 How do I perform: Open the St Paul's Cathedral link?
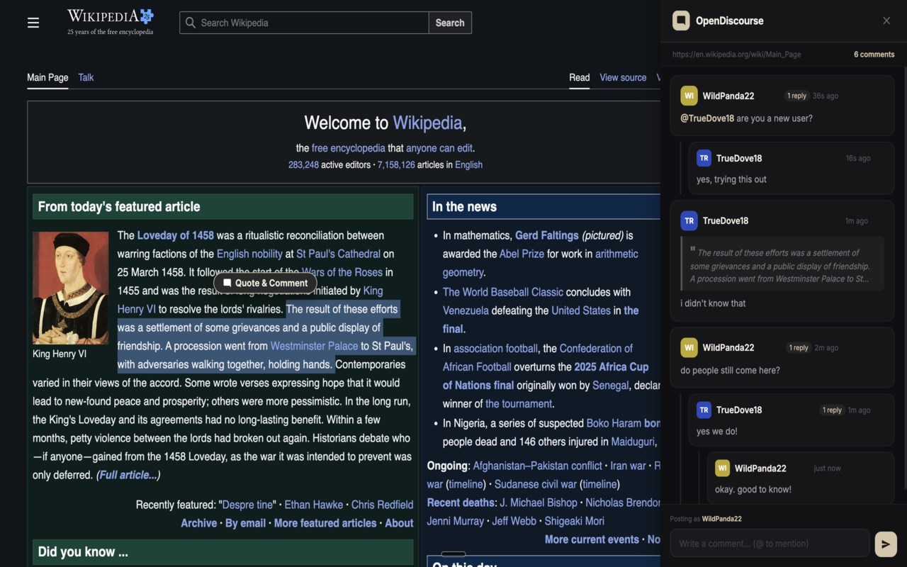tap(338, 254)
